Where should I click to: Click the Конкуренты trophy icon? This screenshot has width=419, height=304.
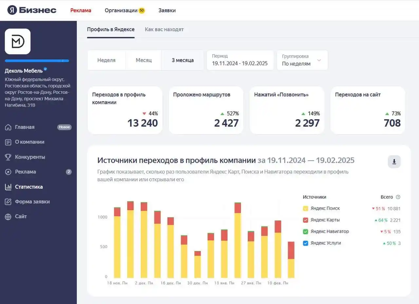[x=8, y=157]
